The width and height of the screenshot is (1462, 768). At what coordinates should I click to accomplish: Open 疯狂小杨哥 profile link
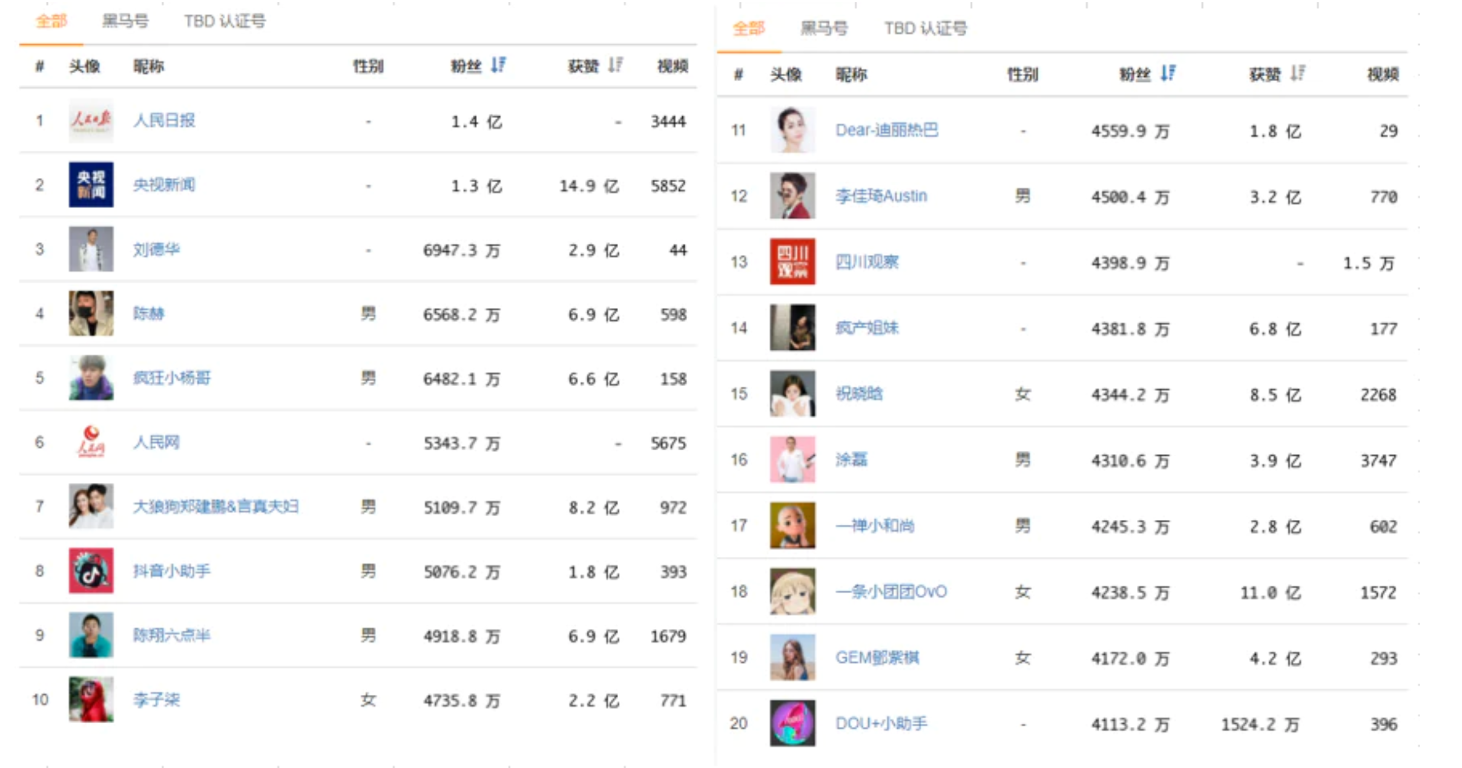pyautogui.click(x=171, y=378)
